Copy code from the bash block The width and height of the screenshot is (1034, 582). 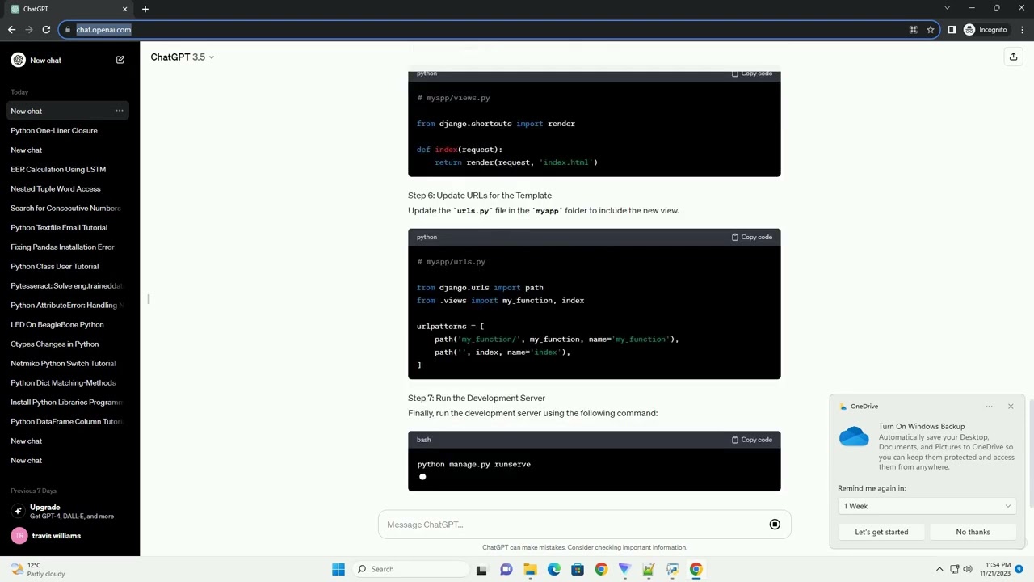tap(752, 440)
